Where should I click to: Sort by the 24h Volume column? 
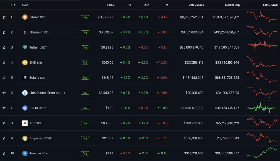[196, 5]
